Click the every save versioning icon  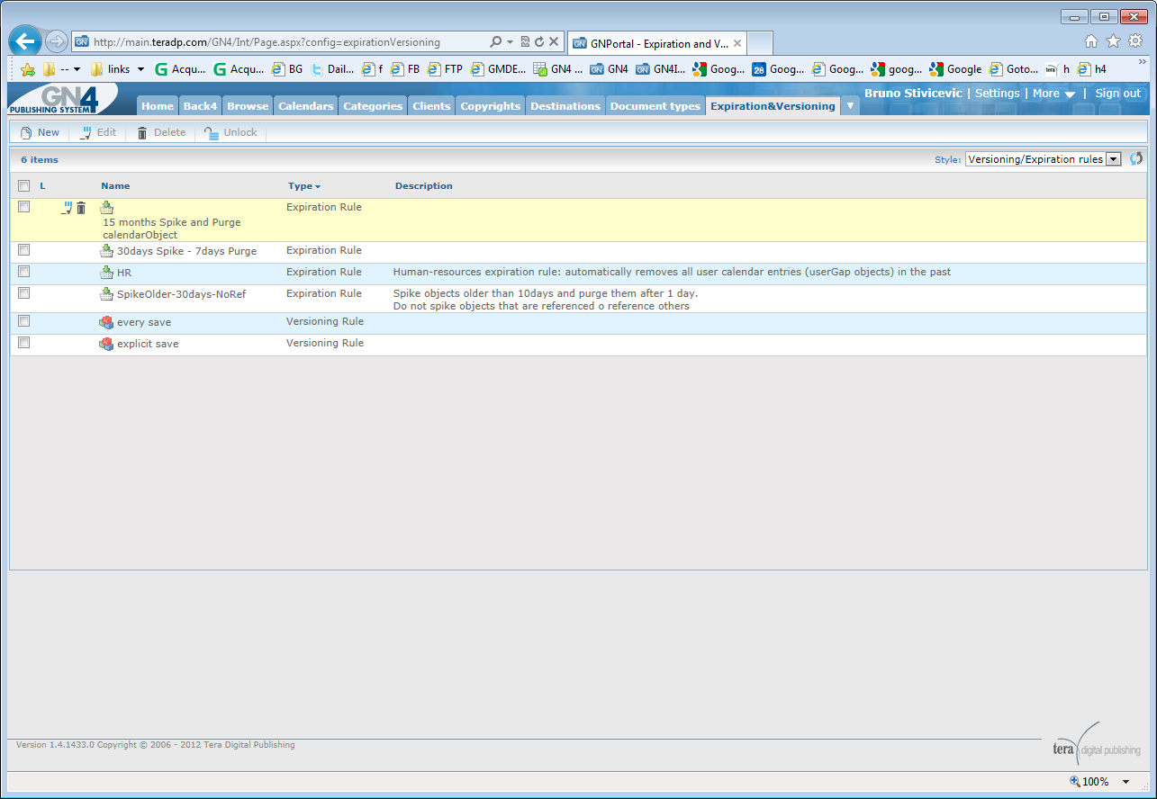pyautogui.click(x=106, y=322)
